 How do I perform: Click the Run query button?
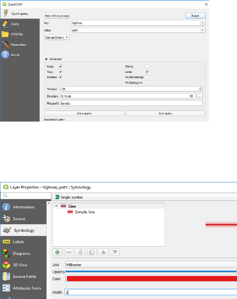coord(166,114)
